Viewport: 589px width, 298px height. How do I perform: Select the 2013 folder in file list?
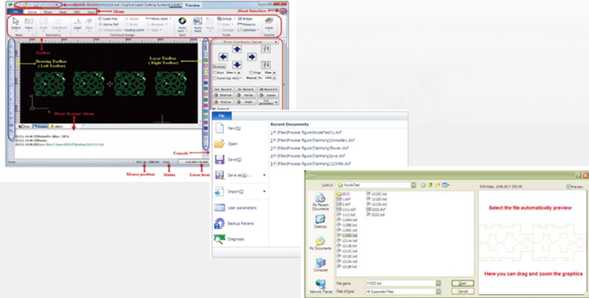point(343,194)
